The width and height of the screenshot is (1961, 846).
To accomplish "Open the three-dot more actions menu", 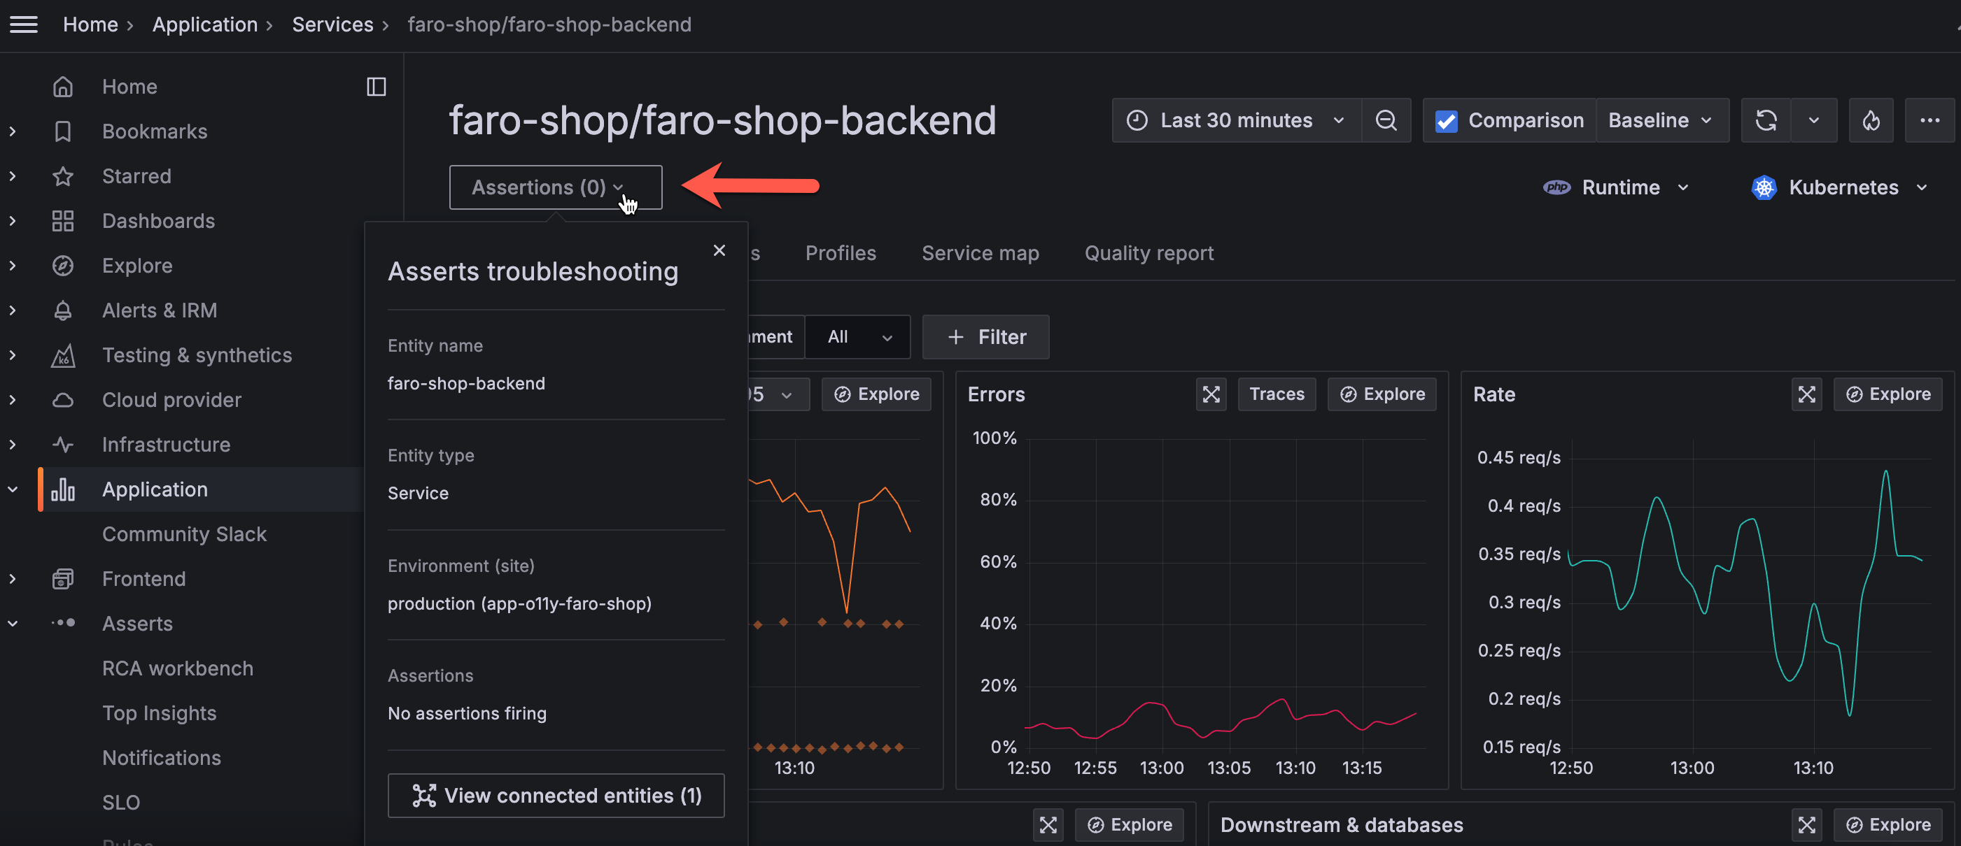I will (x=1929, y=120).
